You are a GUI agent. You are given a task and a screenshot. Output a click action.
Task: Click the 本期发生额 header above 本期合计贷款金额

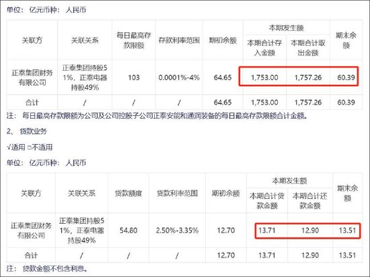coord(289,181)
